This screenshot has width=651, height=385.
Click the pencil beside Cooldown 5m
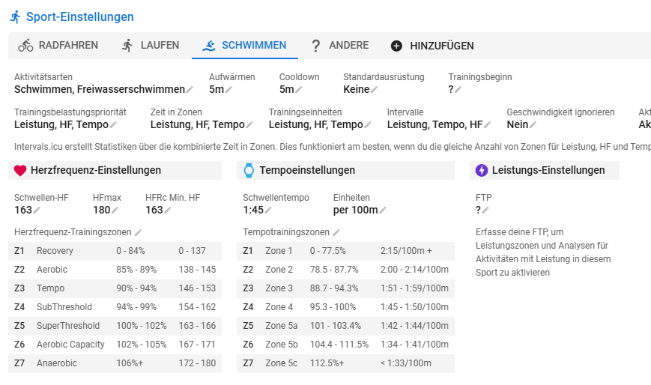pos(299,90)
